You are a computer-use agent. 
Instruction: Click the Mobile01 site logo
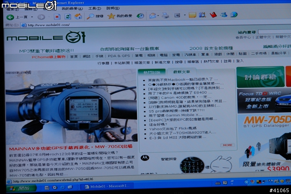tap(46, 37)
